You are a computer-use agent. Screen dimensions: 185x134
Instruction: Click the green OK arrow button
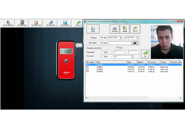click(145, 54)
